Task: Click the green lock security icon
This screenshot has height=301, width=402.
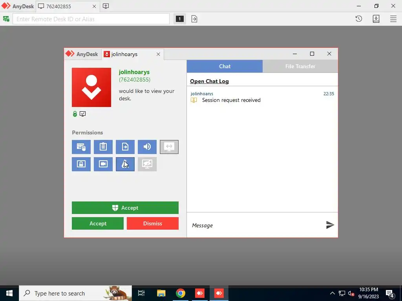Action: tap(75, 114)
